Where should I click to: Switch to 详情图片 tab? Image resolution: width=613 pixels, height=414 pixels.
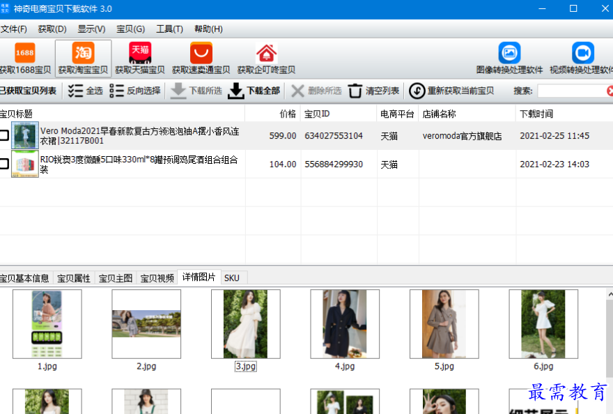point(199,277)
